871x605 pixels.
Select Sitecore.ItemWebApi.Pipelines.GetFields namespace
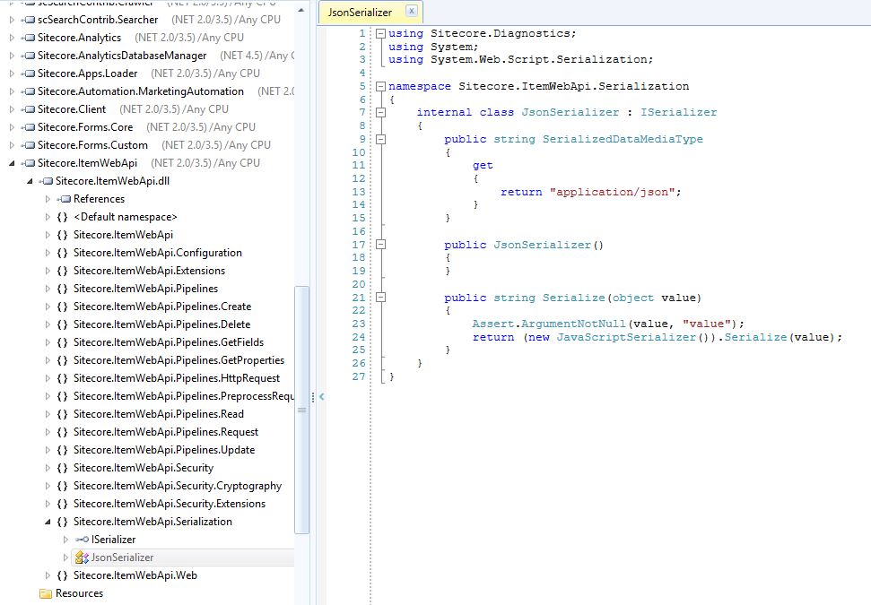click(169, 342)
